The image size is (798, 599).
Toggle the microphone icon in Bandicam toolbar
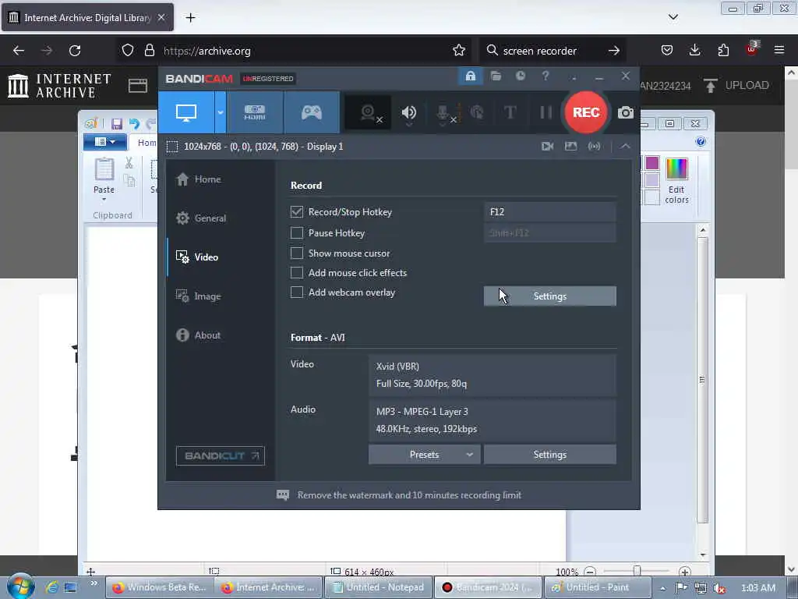point(443,112)
